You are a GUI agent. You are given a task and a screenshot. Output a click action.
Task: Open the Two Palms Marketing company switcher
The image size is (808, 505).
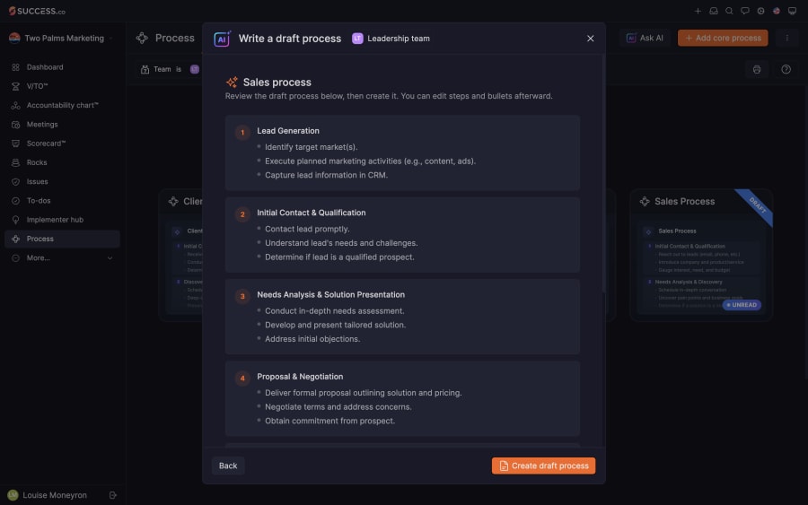coord(62,38)
